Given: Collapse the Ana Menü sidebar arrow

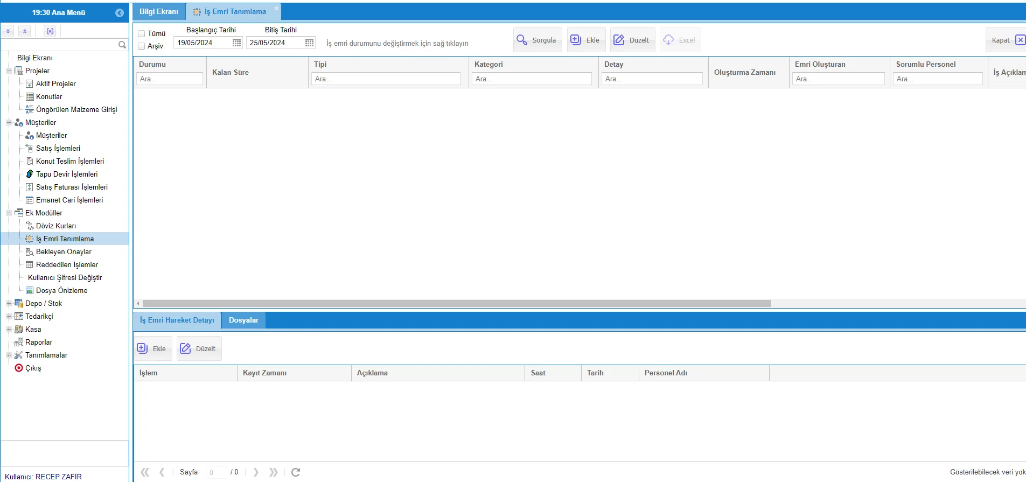Looking at the screenshot, I should click(120, 13).
